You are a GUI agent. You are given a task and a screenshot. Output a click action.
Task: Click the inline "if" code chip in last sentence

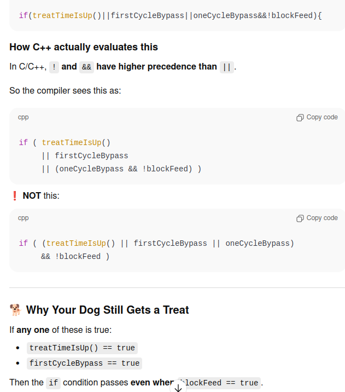[53, 383]
